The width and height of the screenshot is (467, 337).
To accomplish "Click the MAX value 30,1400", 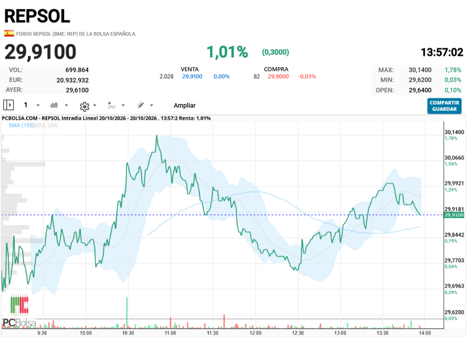I will [420, 70].
